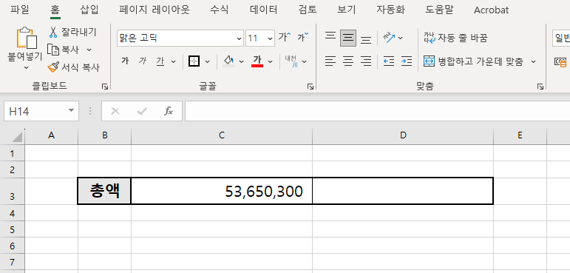
Task: Click the 복사 copy button
Action: point(64,50)
